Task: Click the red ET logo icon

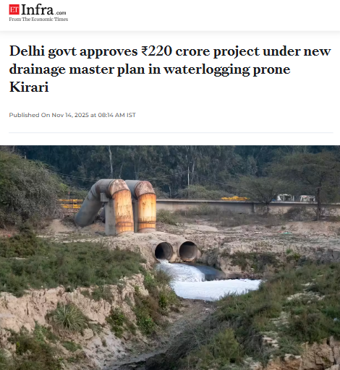Action: pyautogui.click(x=14, y=9)
